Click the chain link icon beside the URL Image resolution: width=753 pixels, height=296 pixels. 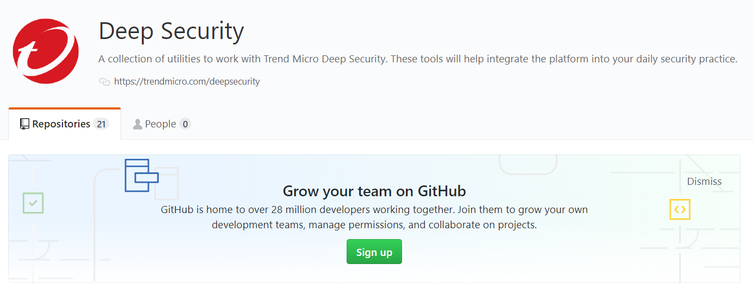point(104,82)
